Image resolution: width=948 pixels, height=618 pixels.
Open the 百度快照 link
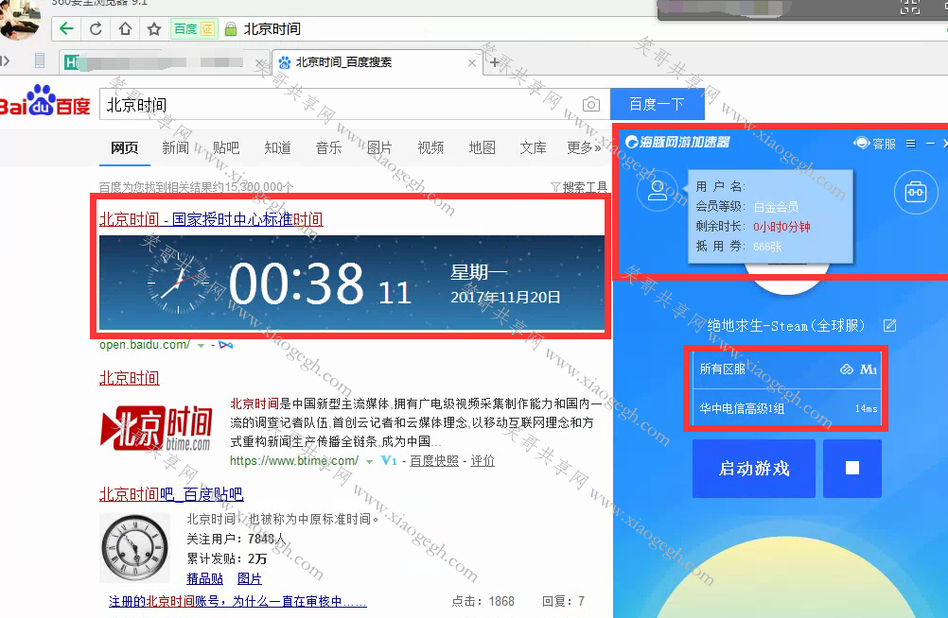(434, 461)
